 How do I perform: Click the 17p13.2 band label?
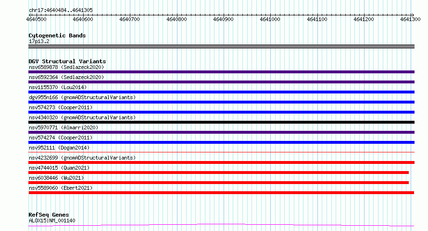click(39, 41)
